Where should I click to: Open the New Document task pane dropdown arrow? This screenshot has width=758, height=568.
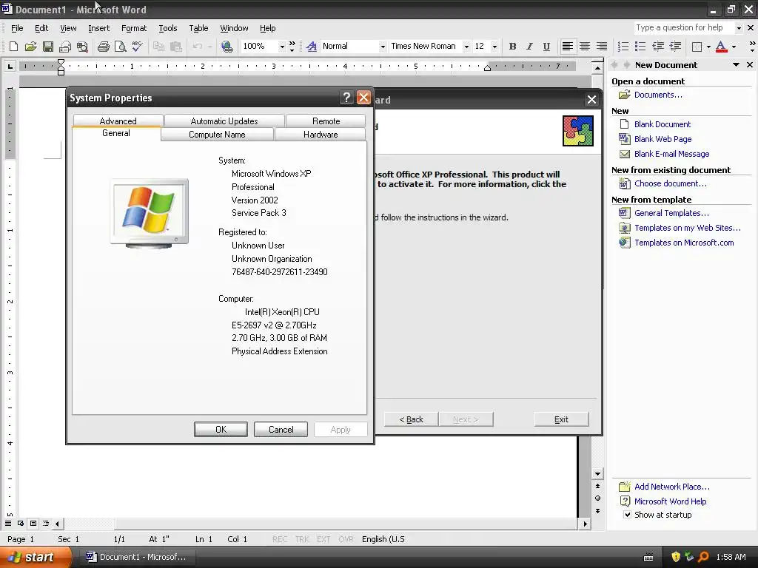(736, 65)
